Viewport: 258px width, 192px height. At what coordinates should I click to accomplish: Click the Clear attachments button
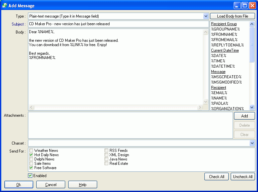pyautogui.click(x=244, y=134)
